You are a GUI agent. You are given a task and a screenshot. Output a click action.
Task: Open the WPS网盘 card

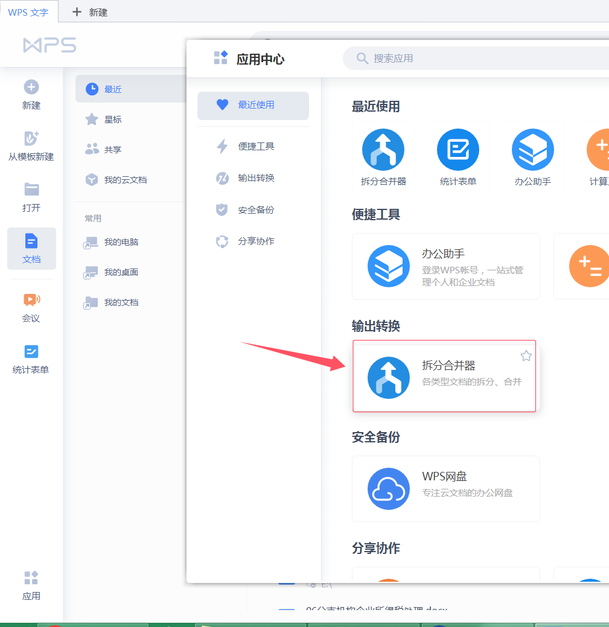(x=446, y=489)
